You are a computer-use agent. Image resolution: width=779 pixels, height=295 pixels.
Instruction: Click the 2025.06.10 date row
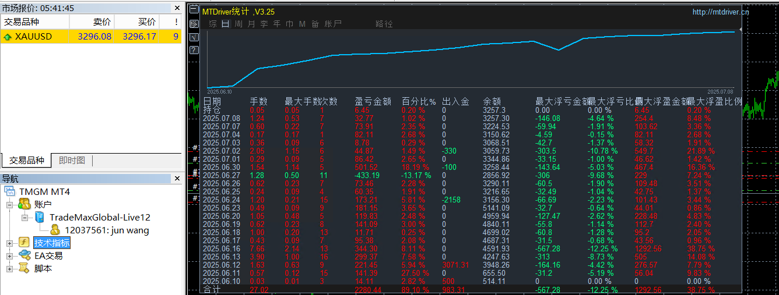[x=221, y=280]
